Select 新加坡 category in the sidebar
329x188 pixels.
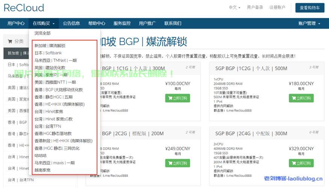tap(17, 53)
